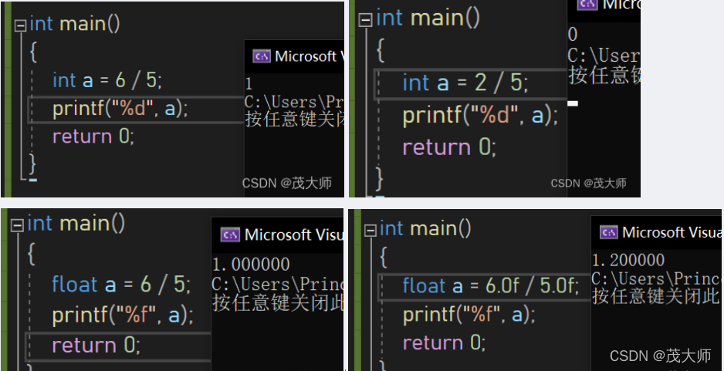Click console icon in top-left Microsoft window

(262, 57)
